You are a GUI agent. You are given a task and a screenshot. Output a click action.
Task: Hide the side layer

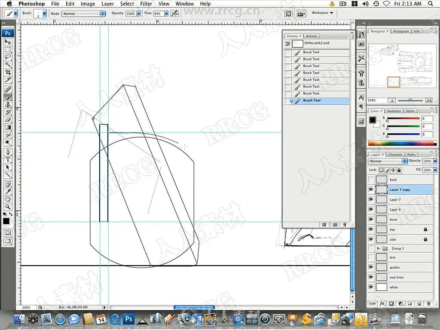[371, 239]
